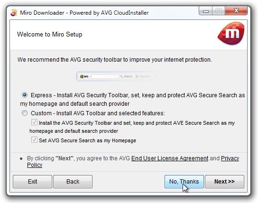
Task: Click the red Miro logo
Action: click(231, 33)
